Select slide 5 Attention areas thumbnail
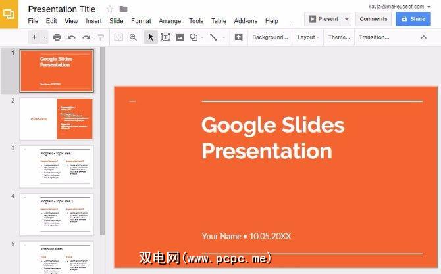This screenshot has height=274, width=441. (x=56, y=258)
